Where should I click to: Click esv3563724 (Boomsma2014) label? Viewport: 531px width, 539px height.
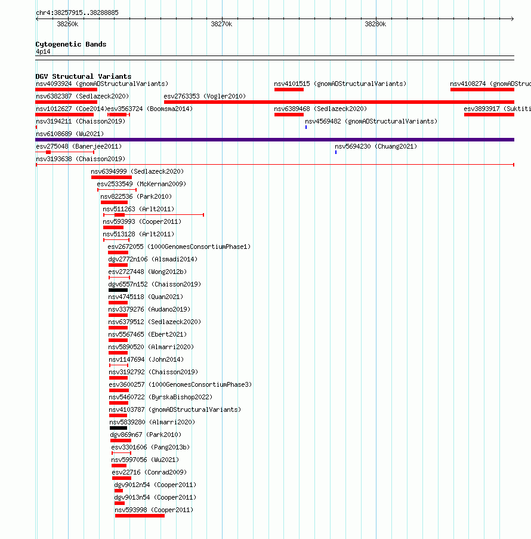click(150, 109)
